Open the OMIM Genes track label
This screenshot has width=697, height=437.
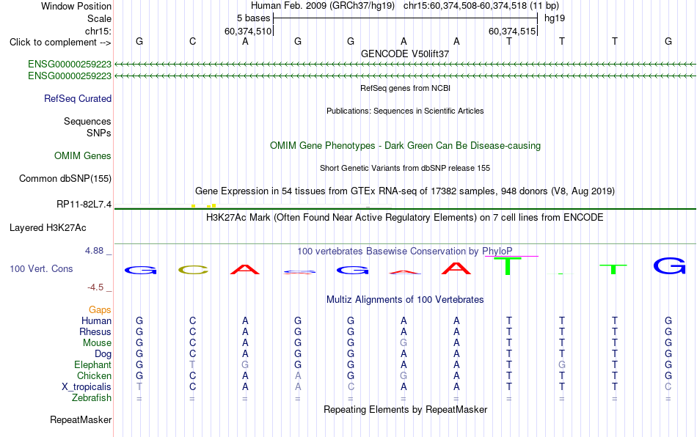coord(82,156)
